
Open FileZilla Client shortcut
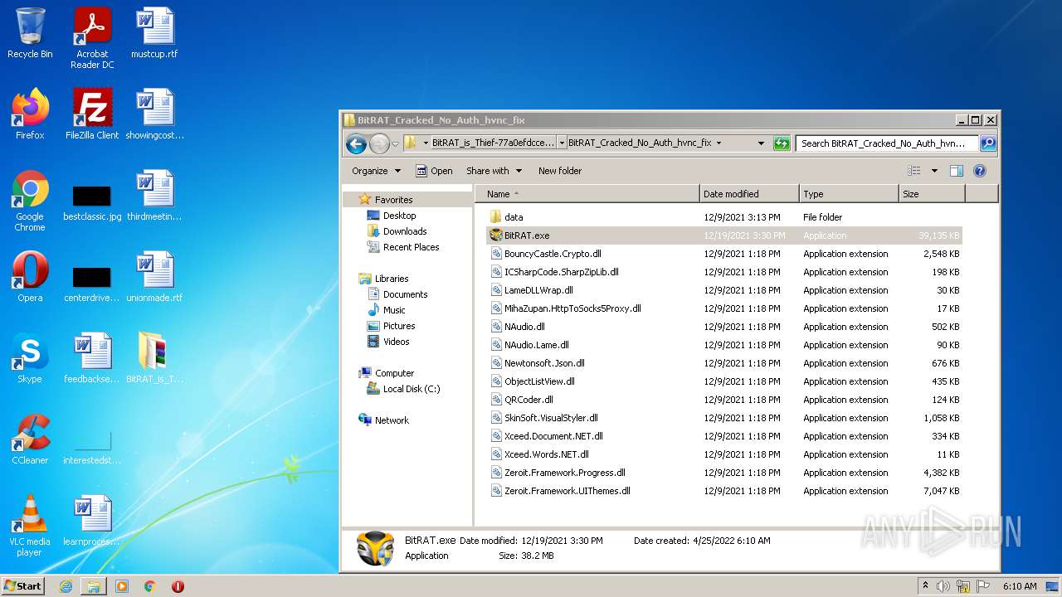92,114
